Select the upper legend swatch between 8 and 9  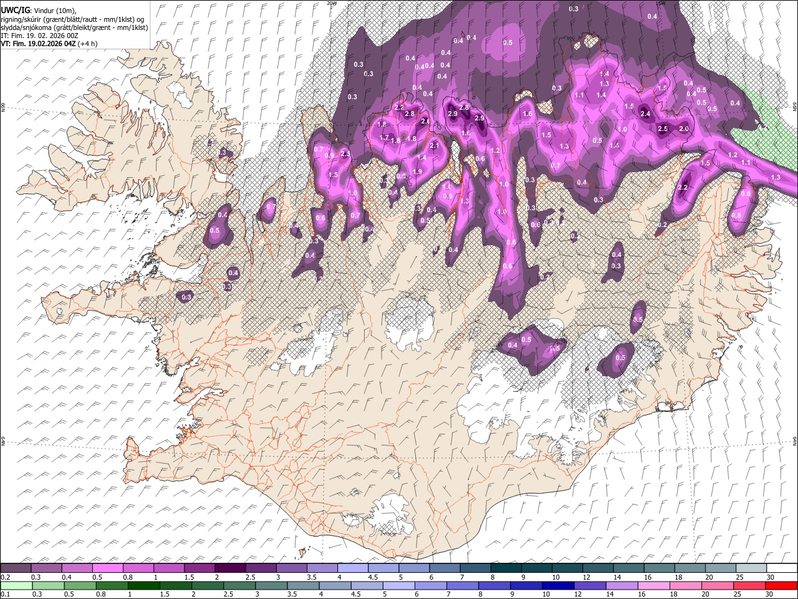click(x=506, y=568)
